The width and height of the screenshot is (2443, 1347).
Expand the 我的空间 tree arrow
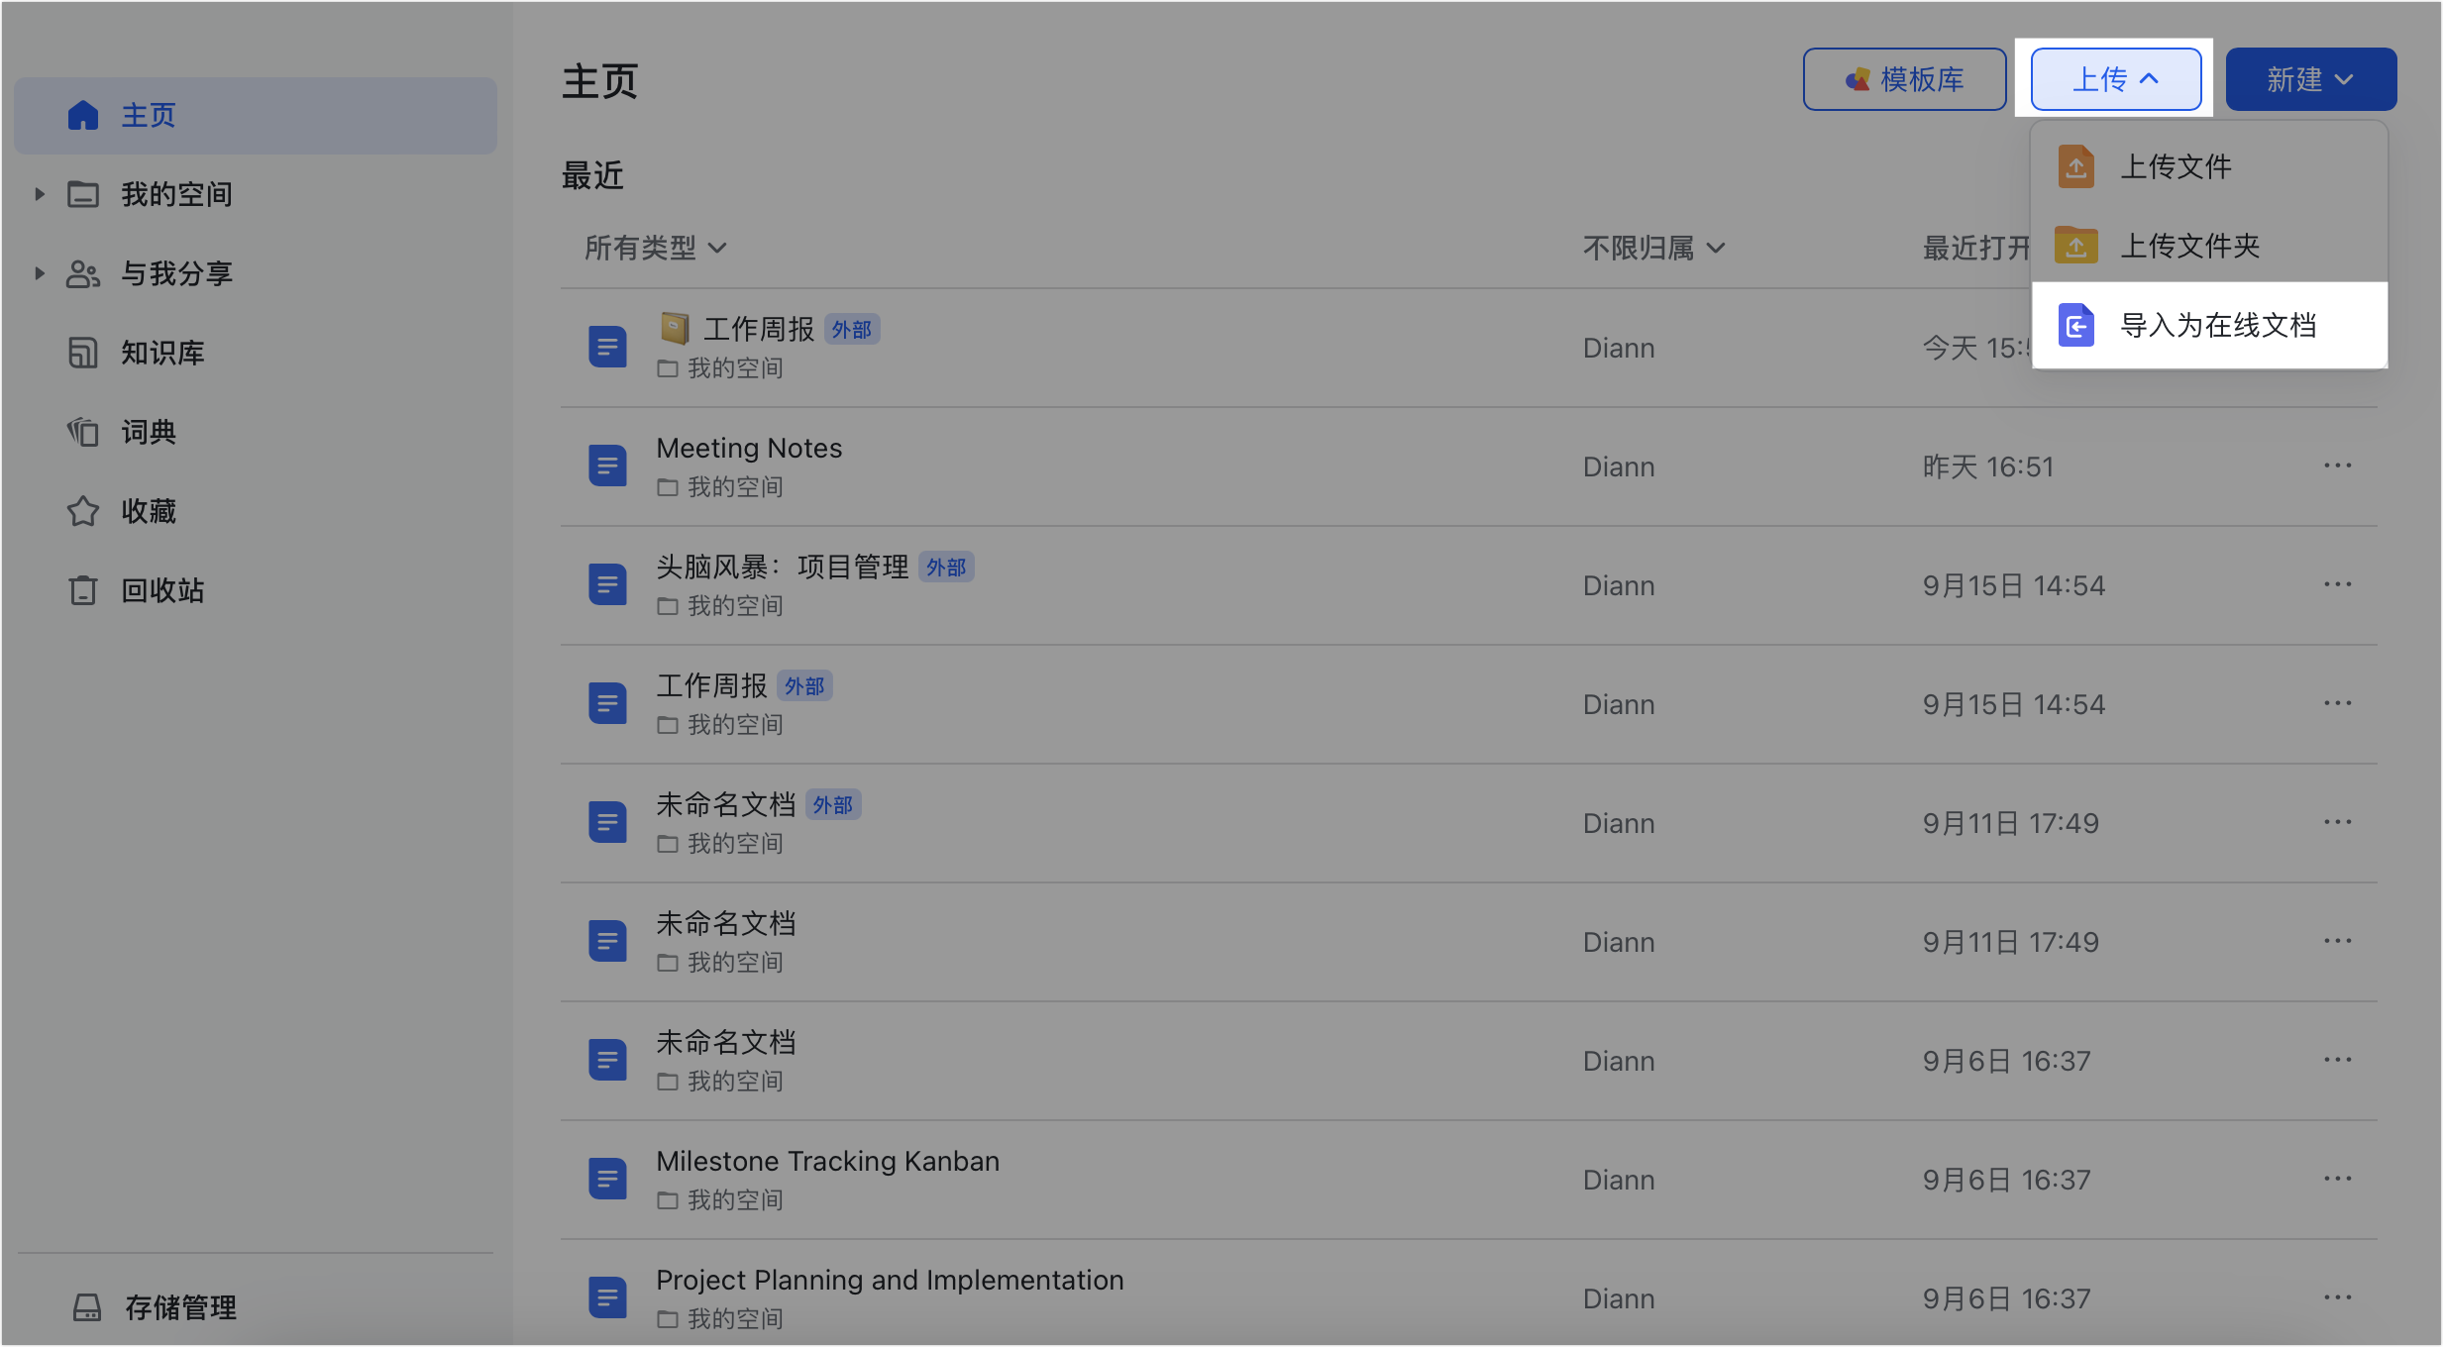(40, 194)
